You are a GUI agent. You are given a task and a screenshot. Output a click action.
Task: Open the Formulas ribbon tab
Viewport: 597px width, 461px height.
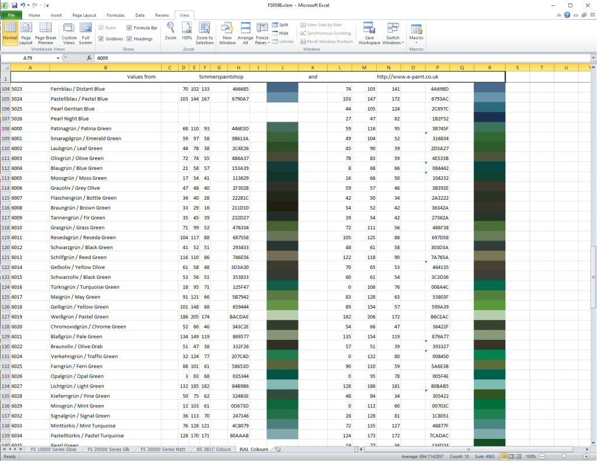(114, 15)
